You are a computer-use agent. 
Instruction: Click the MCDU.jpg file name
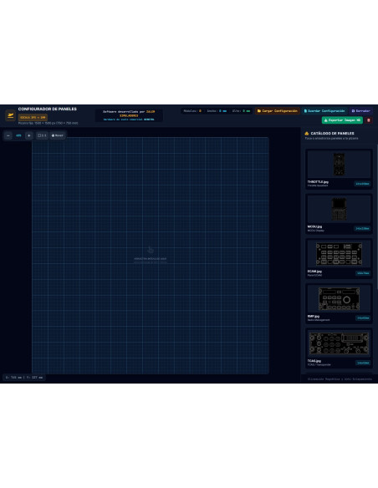(314, 226)
